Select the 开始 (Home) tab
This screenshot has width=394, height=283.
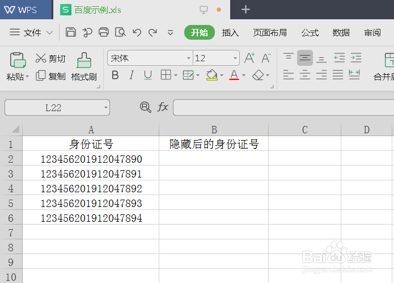[x=199, y=32]
